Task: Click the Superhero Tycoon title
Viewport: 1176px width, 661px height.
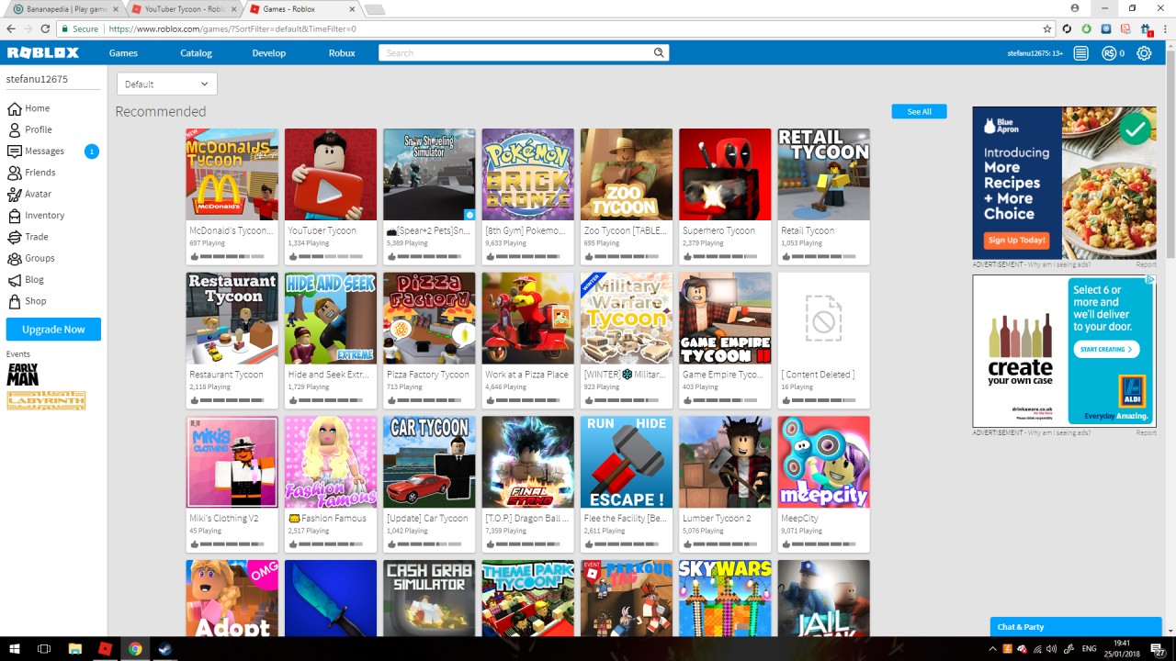Action: 718,230
